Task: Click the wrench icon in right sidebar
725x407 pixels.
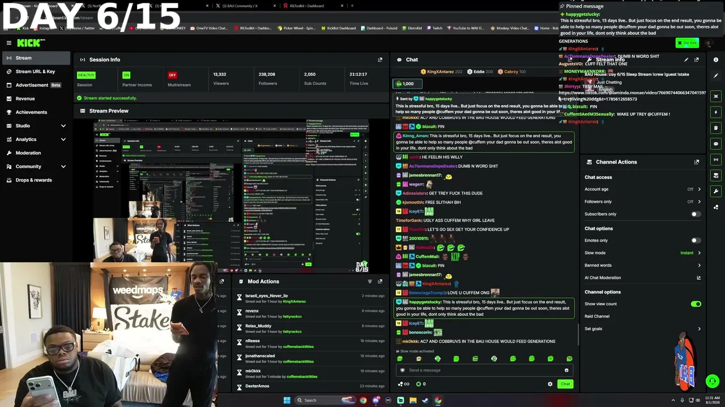Action: click(716, 191)
